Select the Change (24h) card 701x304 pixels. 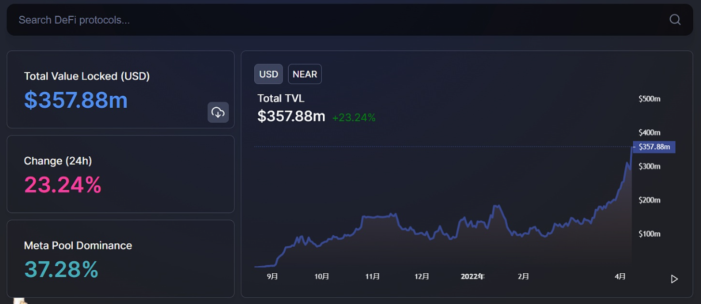click(120, 174)
